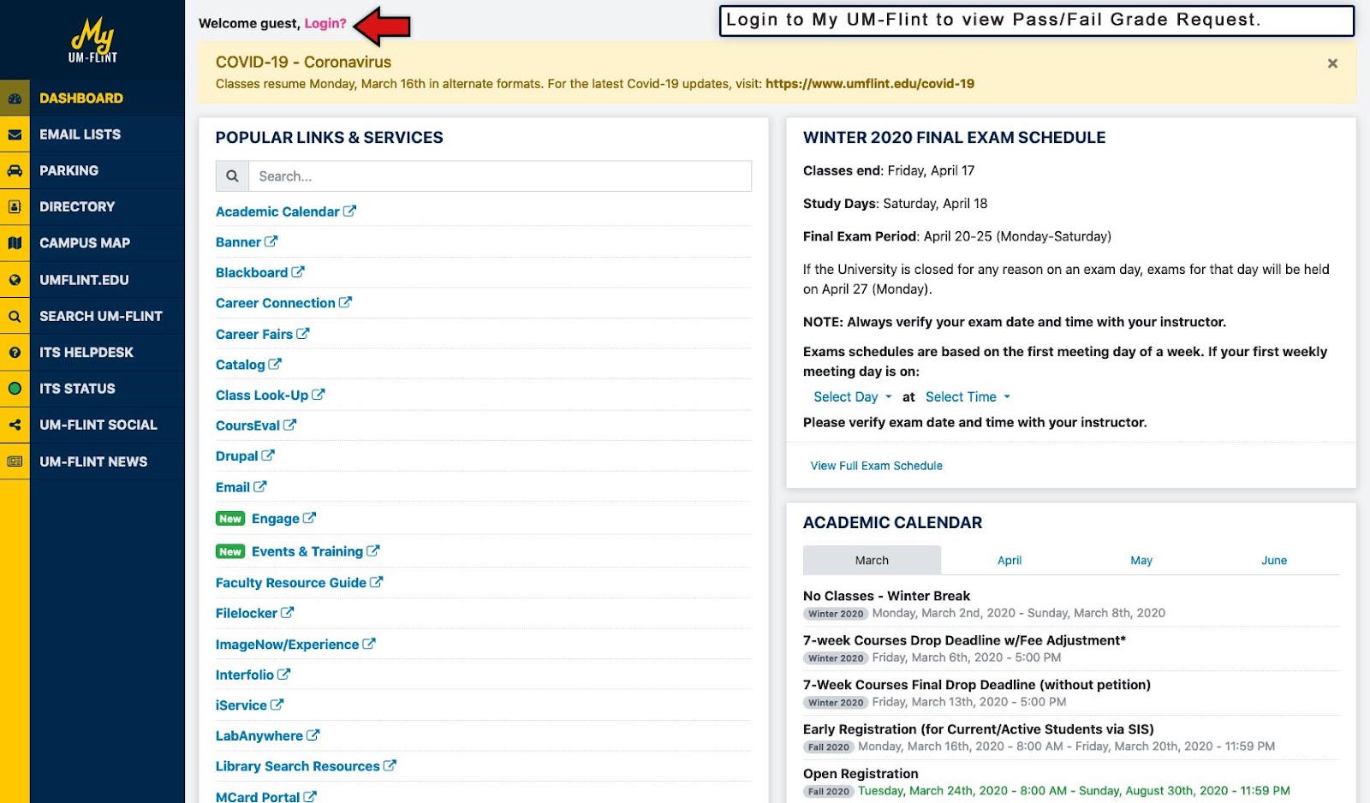The height and width of the screenshot is (803, 1370).
Task: Click external link icon beside Filelocker
Action: point(288,612)
